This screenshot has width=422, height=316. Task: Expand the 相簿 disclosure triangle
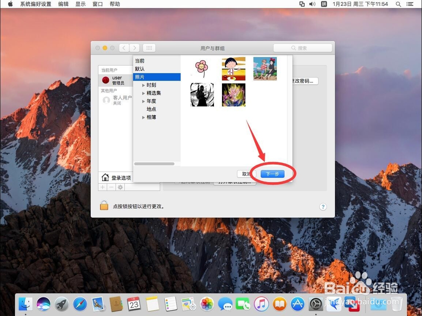click(143, 117)
